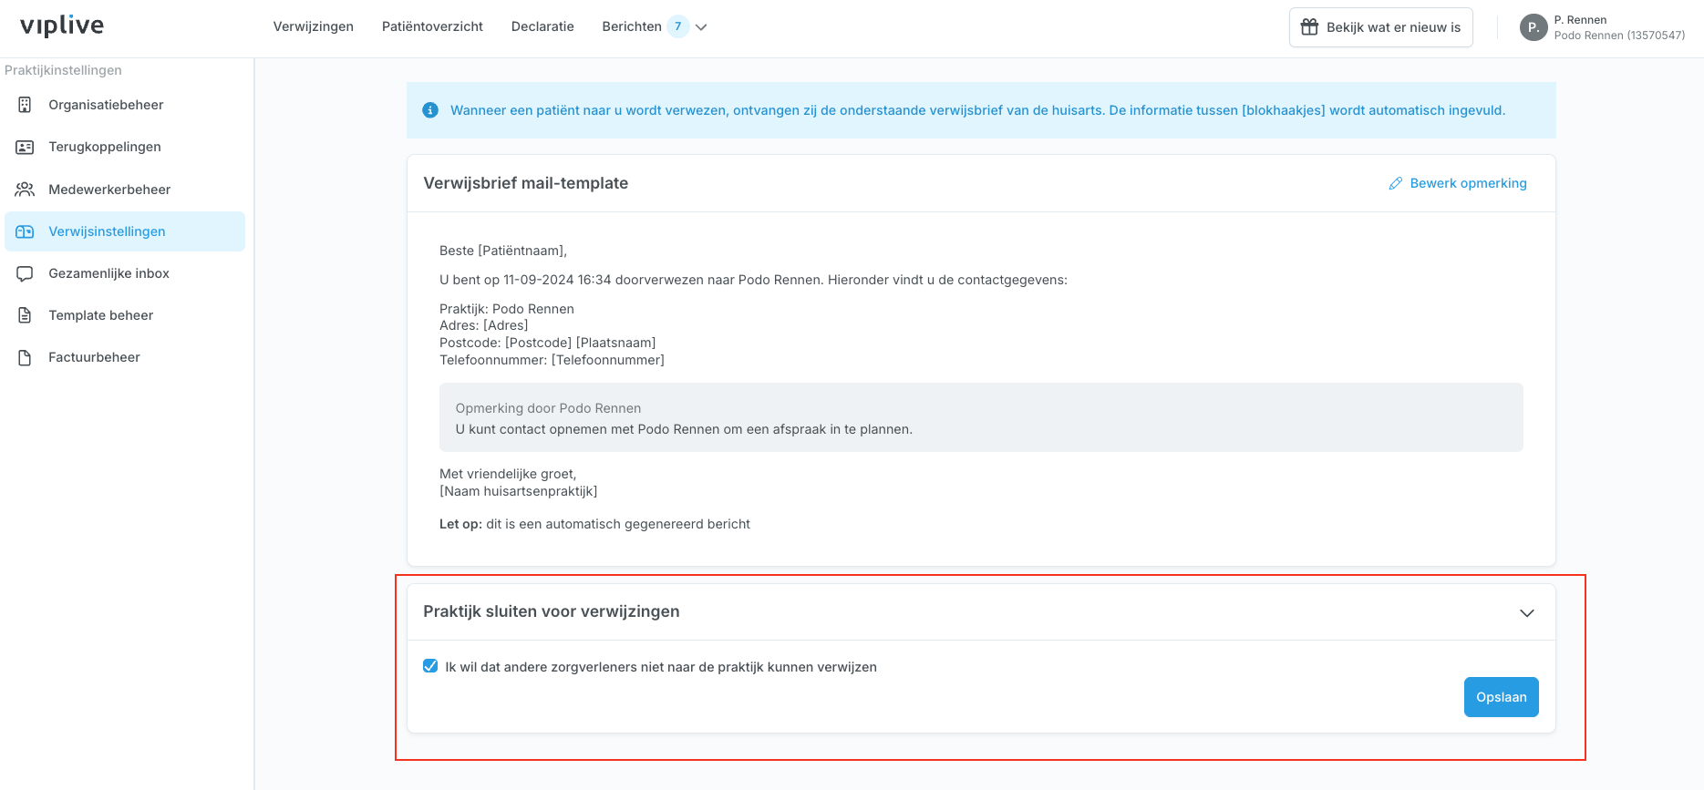Viewport: 1704px width, 790px height.
Task: Open Gezamenlijke inbox page
Action: click(x=125, y=273)
